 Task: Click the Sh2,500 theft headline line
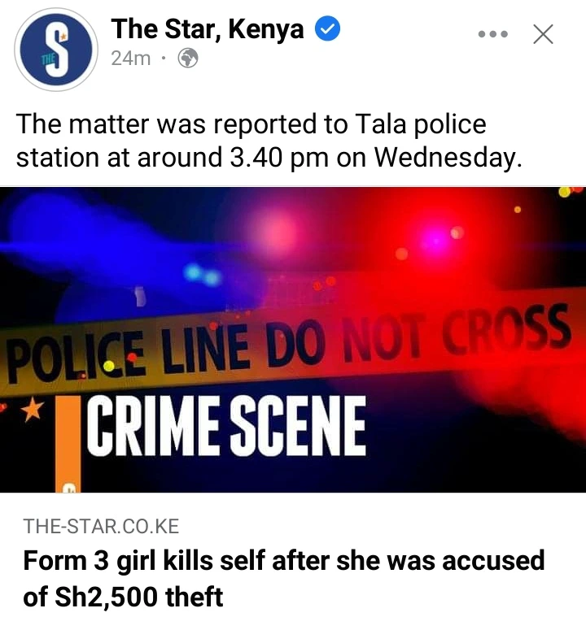click(x=123, y=597)
